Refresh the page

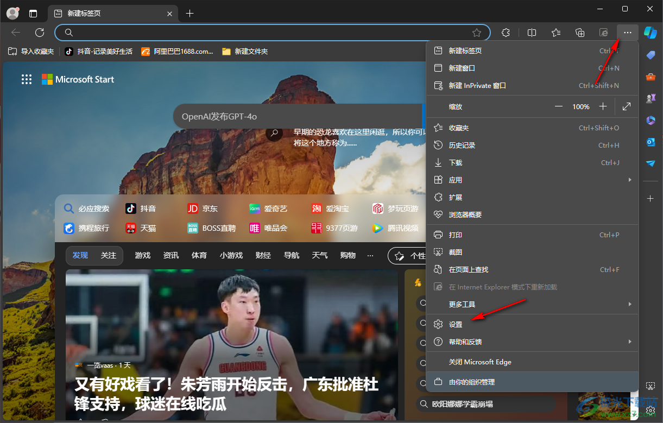coord(40,33)
